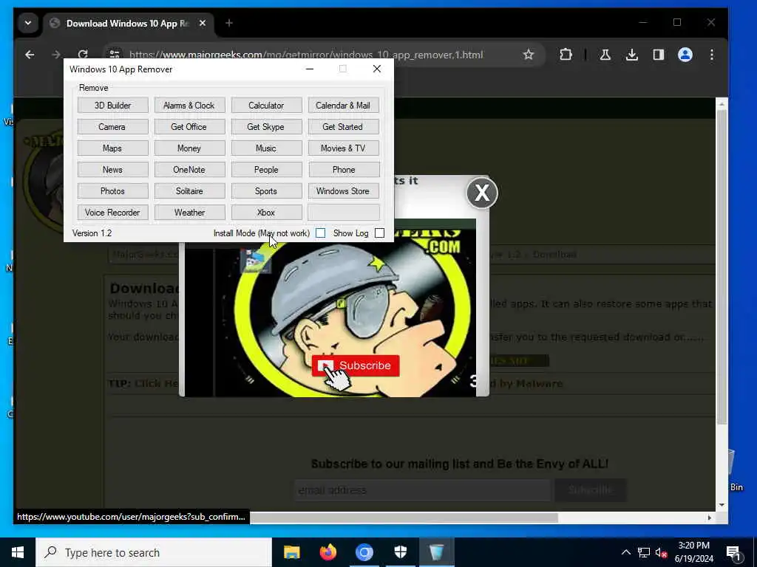
Task: Remove the Get Office app
Action: point(189,127)
